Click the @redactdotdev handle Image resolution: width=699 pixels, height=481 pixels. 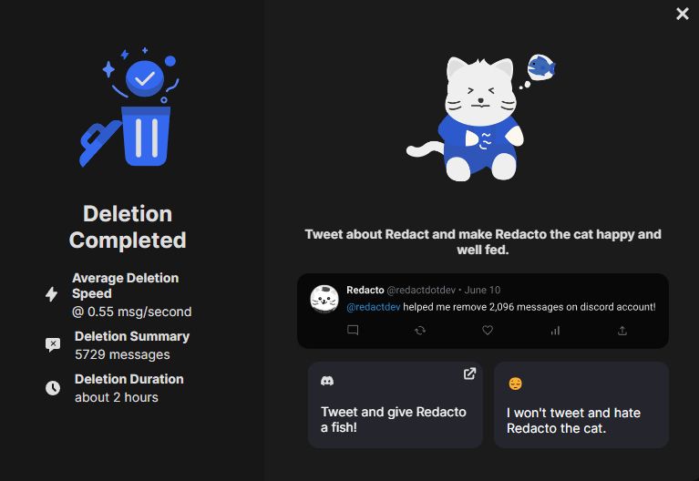pyautogui.click(x=421, y=290)
